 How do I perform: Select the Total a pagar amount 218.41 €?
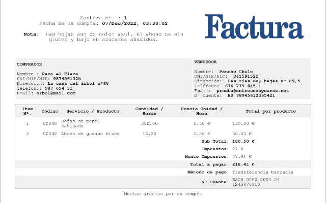[243, 164]
